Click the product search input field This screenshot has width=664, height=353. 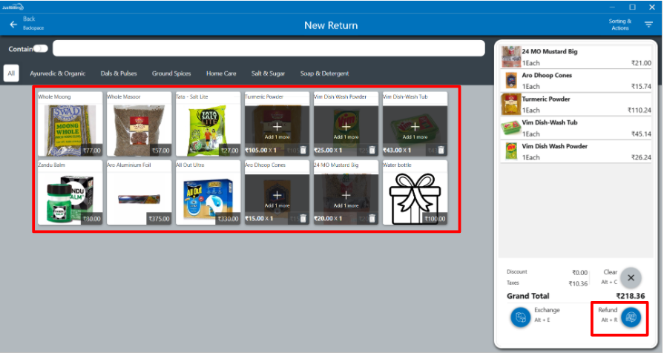269,49
